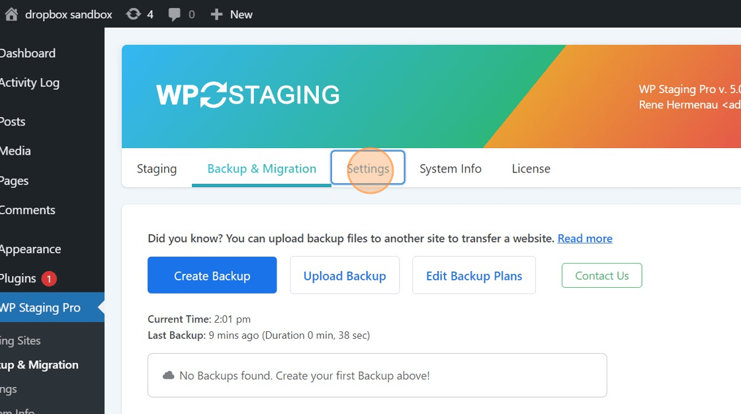Screen dimensions: 741x414
Task: Click the Upload Backup button
Action: click(345, 276)
